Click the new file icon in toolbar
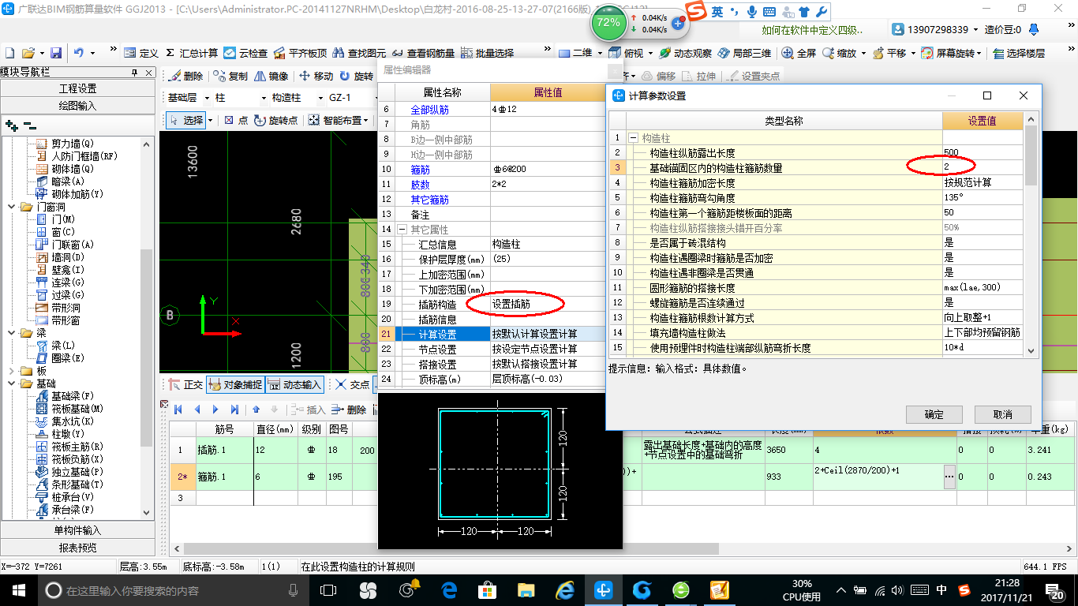Viewport: 1078px width, 606px height. pos(10,53)
